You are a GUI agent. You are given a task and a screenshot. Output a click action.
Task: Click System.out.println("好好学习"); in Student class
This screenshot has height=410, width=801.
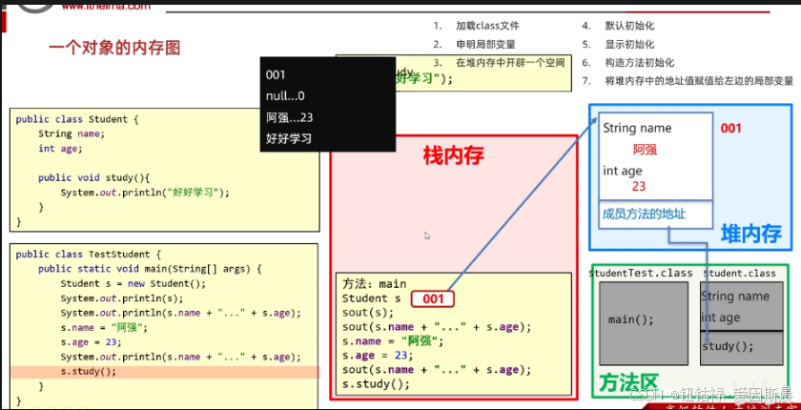[145, 193]
